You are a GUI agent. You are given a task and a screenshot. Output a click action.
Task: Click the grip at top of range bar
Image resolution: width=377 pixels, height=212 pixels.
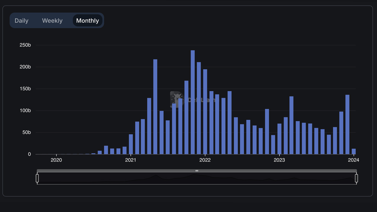pos(197,171)
